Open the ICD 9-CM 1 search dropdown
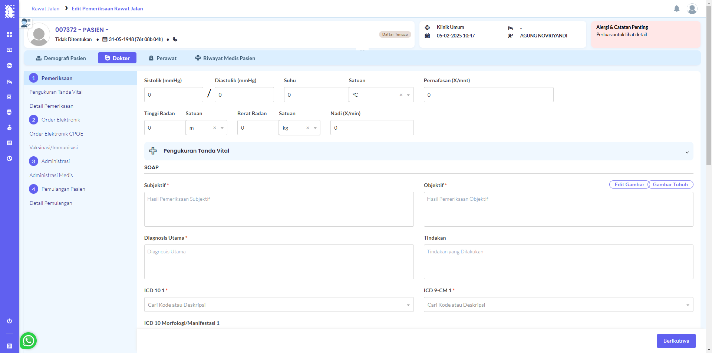The image size is (712, 353). pyautogui.click(x=558, y=305)
